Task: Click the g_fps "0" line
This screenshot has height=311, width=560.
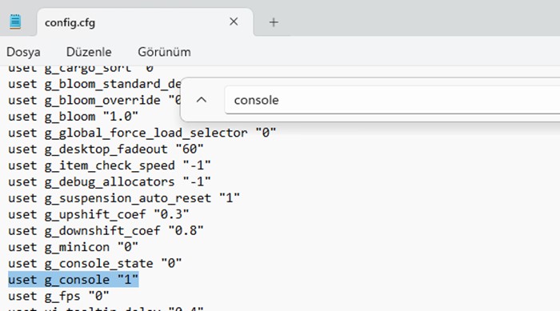Action: point(58,296)
